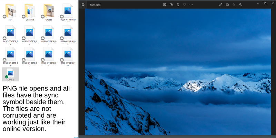Open the A+ folder

[11, 11]
